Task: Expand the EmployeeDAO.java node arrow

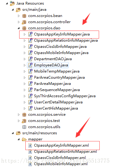Action: (x=24, y=65)
